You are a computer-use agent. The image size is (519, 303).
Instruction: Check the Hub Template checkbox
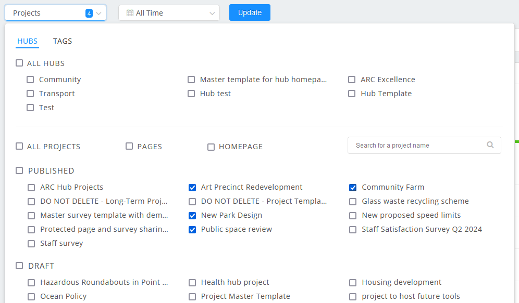pos(352,94)
